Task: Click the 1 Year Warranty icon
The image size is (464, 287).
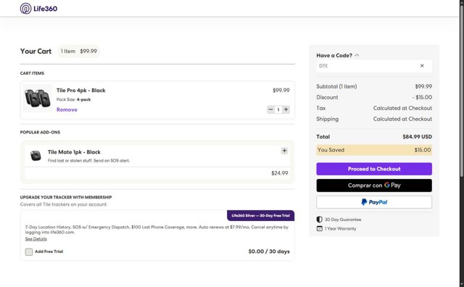Action: point(319,228)
